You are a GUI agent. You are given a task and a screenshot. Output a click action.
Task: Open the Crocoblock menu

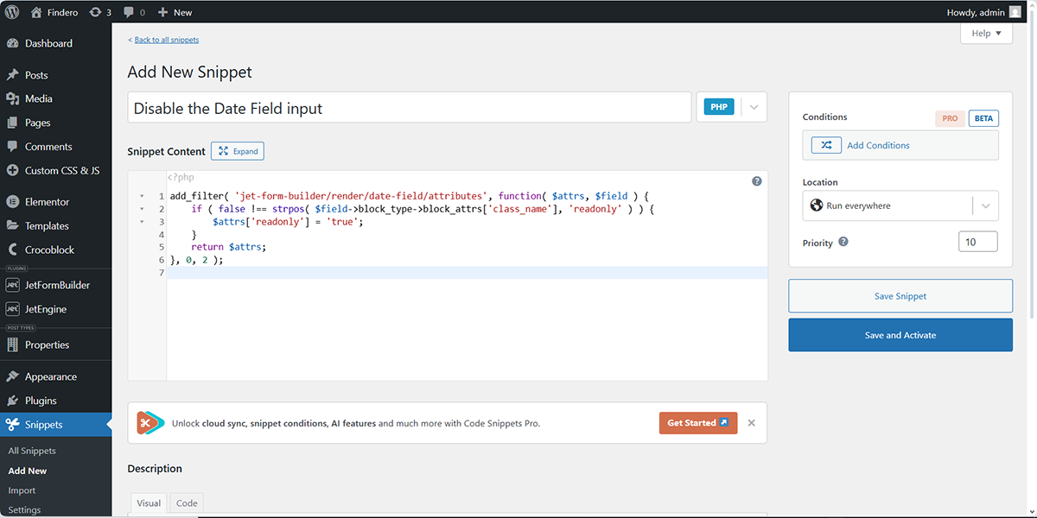click(x=55, y=250)
